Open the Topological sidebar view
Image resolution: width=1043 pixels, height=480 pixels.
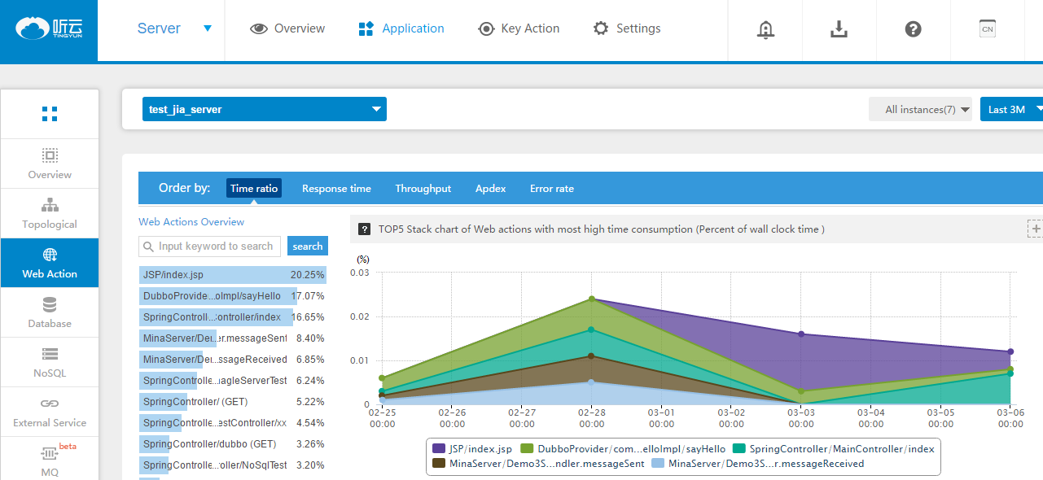pos(50,213)
